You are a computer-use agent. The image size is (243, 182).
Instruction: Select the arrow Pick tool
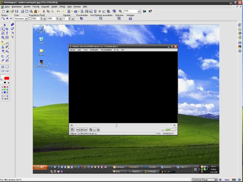tap(5, 25)
